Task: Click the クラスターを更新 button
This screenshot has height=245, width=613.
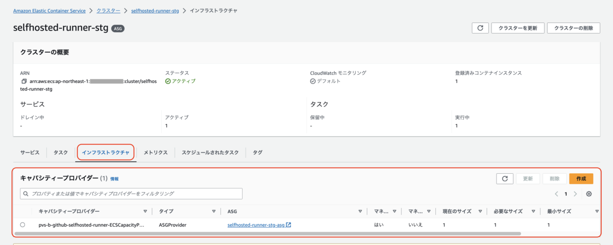Action: click(x=517, y=28)
